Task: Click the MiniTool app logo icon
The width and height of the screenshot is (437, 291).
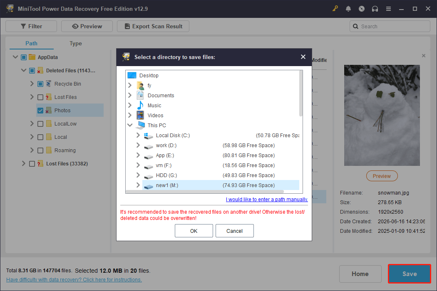Action: pyautogui.click(x=10, y=9)
